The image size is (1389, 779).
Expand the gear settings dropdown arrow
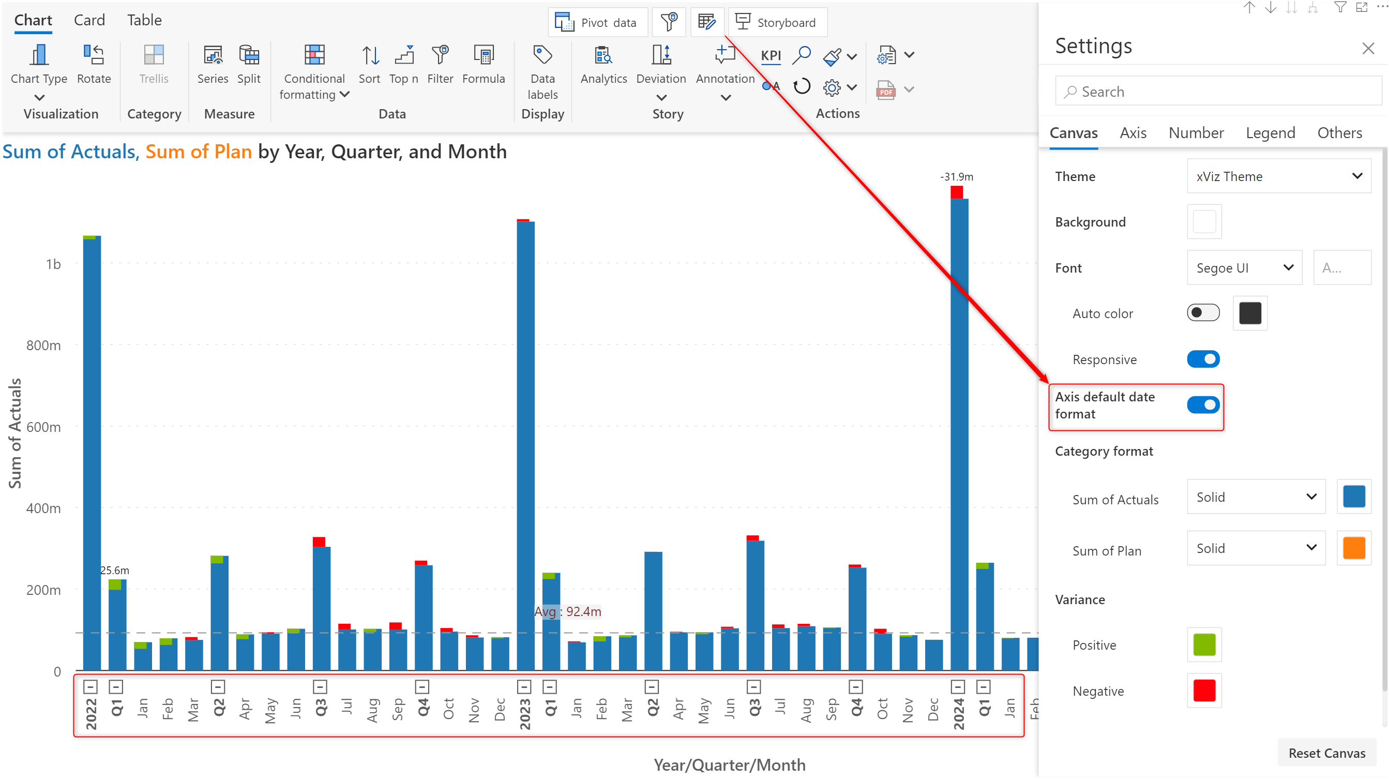coord(852,87)
